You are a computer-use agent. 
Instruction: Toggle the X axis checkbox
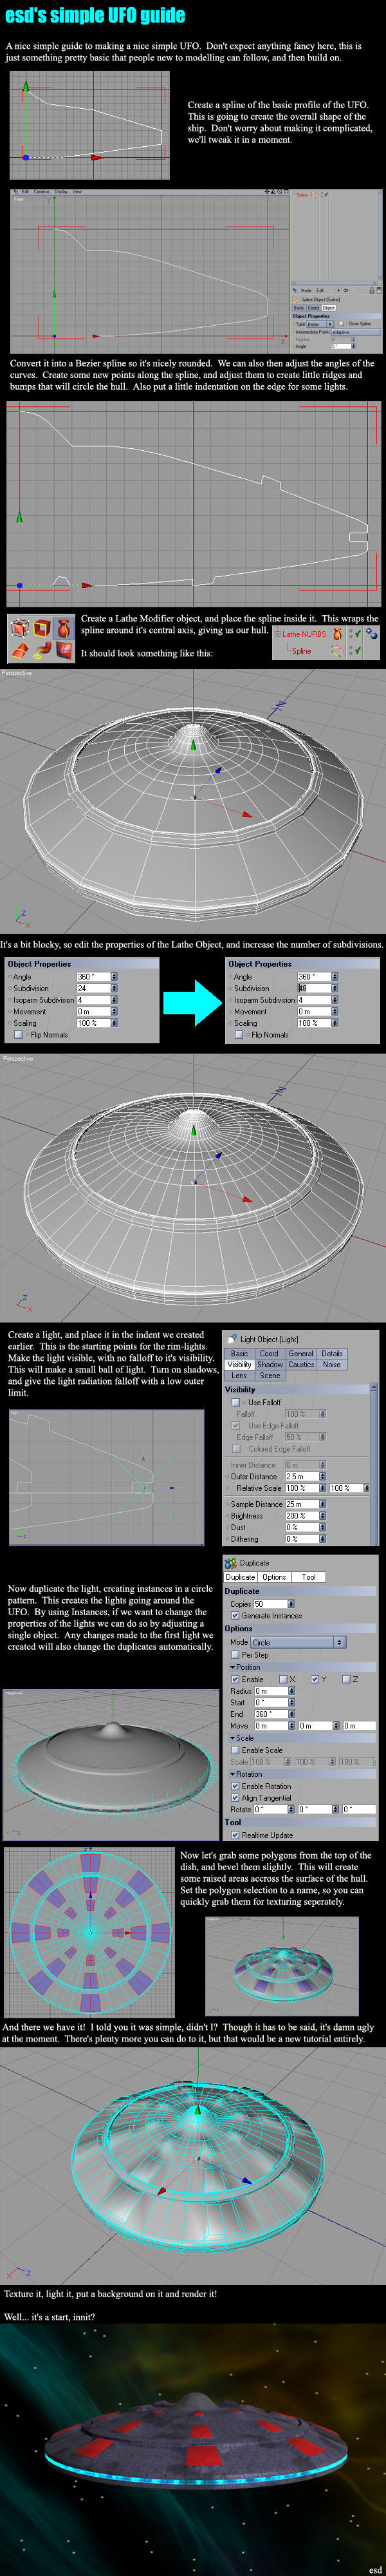tap(283, 1679)
